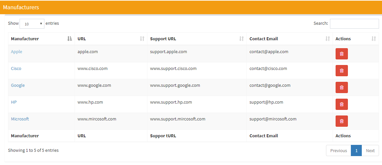Delete the Google manufacturer row
Screen dimensions: 382x165
pos(342,87)
